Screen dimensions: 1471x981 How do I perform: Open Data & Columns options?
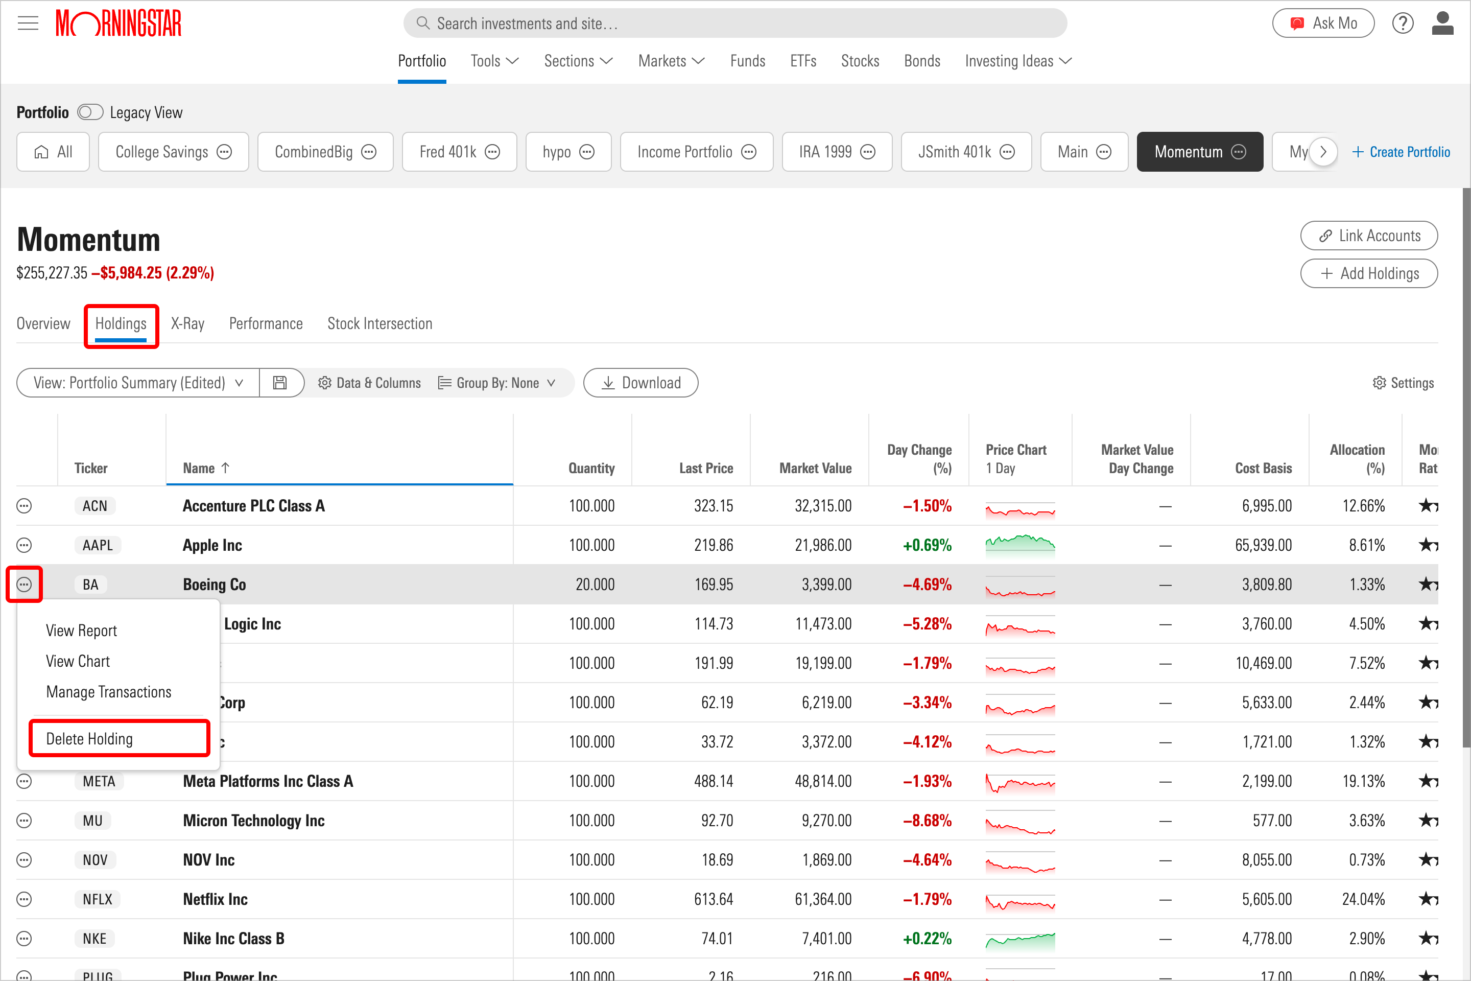click(x=369, y=383)
